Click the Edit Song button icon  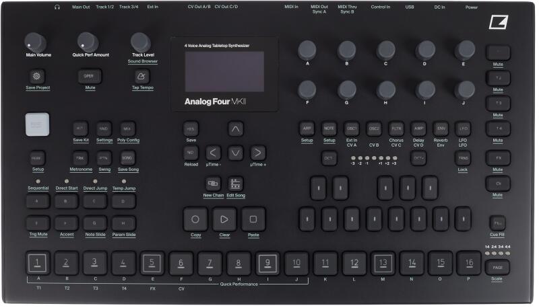[x=235, y=184]
